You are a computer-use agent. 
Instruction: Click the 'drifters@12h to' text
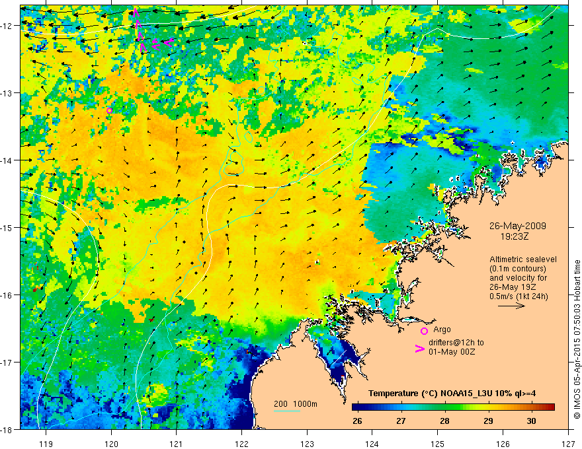(456, 343)
